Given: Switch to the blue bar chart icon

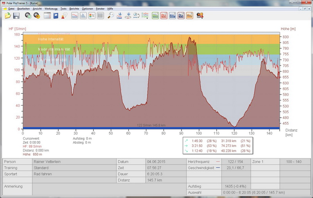Looking at the screenshot, I should pyautogui.click(x=83, y=16).
